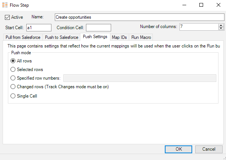Open the Pull from Salesforce tab
The width and height of the screenshot is (226, 160).
click(x=23, y=37)
